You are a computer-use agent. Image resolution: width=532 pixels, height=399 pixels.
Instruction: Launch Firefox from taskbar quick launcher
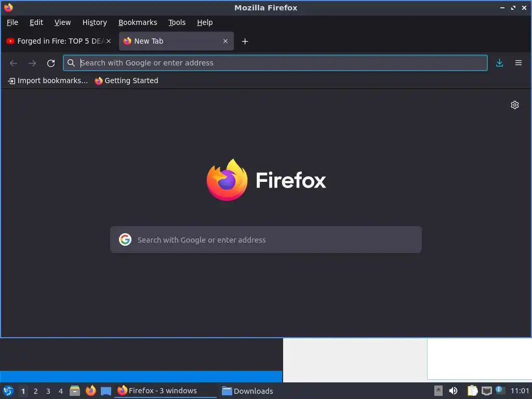coord(90,391)
